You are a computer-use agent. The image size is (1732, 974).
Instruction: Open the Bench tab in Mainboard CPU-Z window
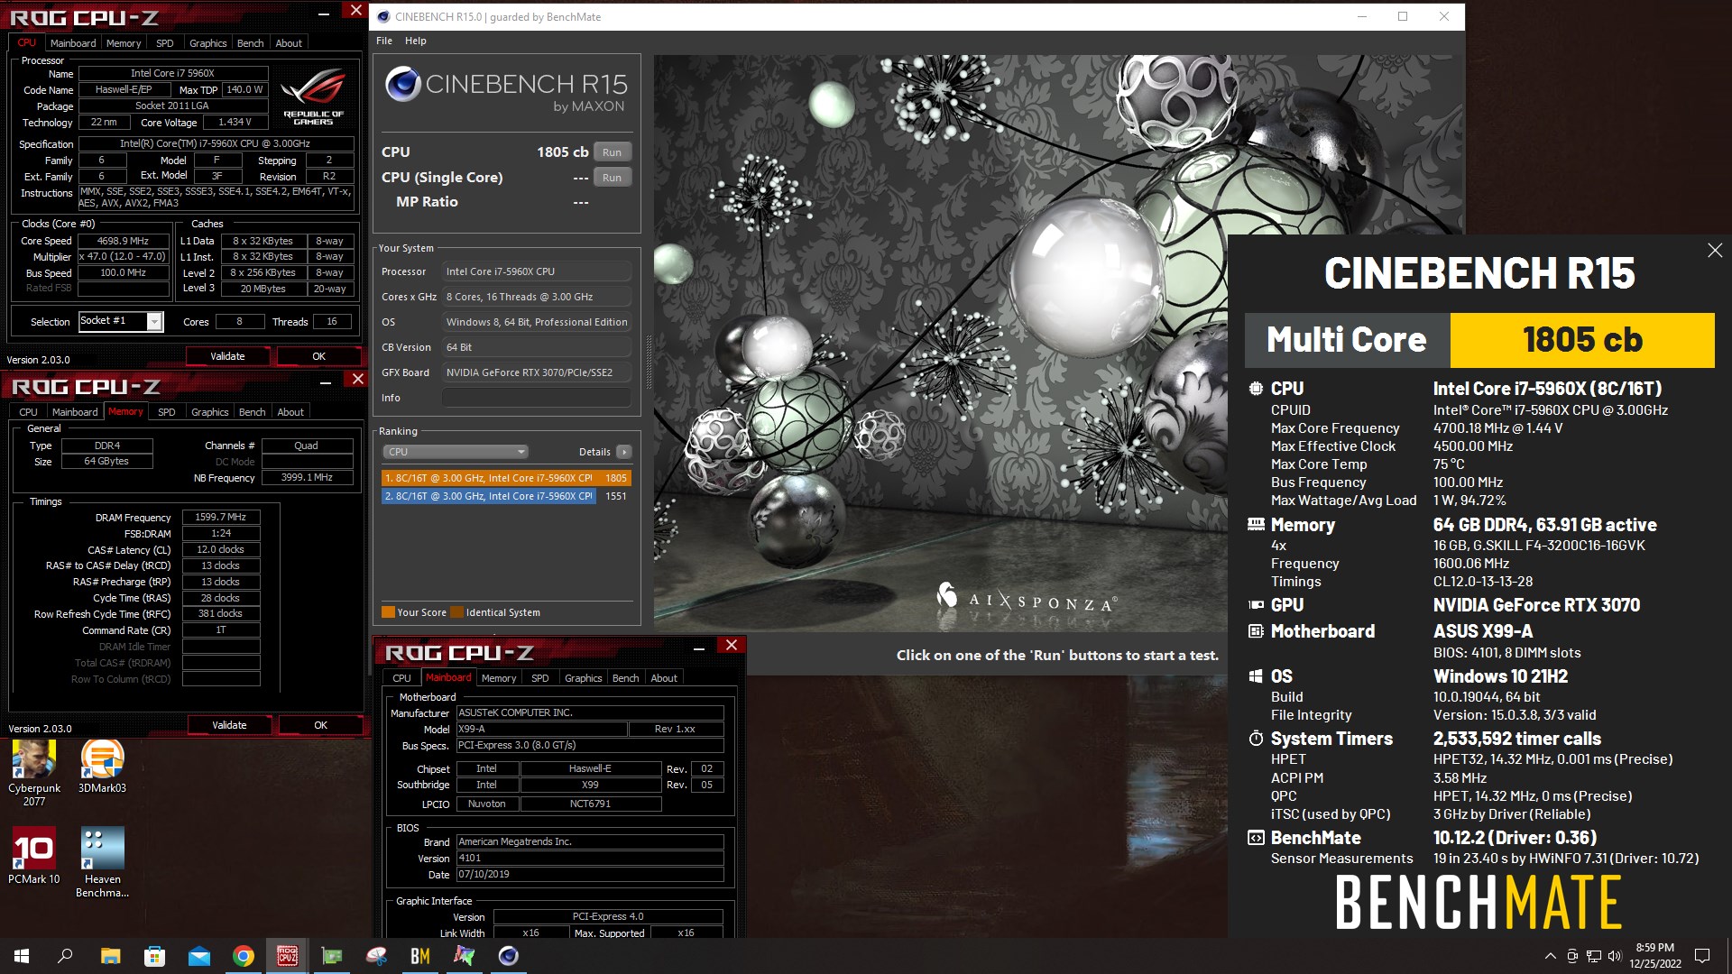pos(625,678)
